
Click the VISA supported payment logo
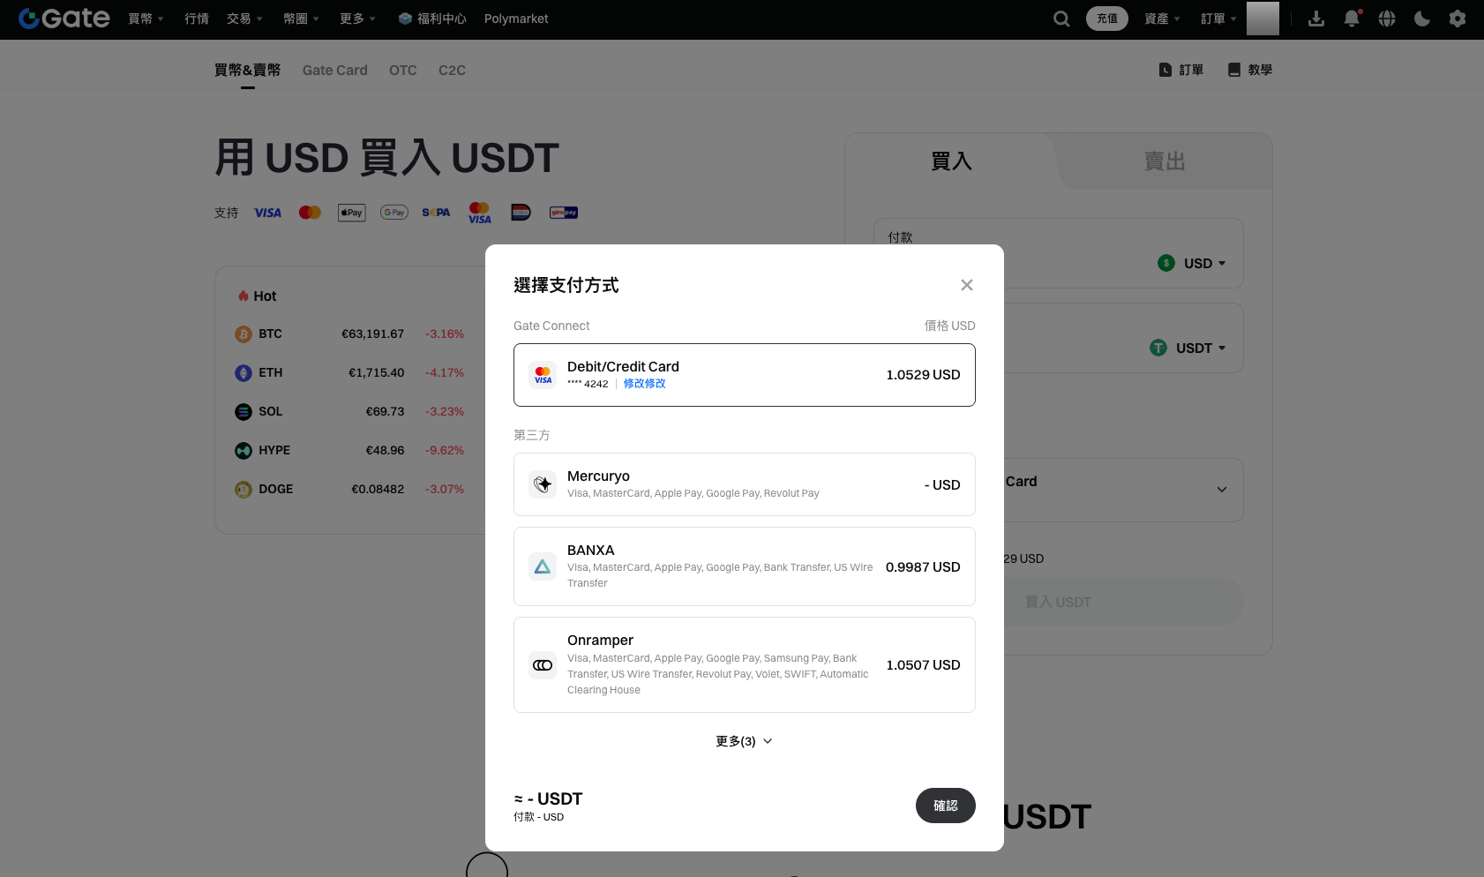coord(268,213)
